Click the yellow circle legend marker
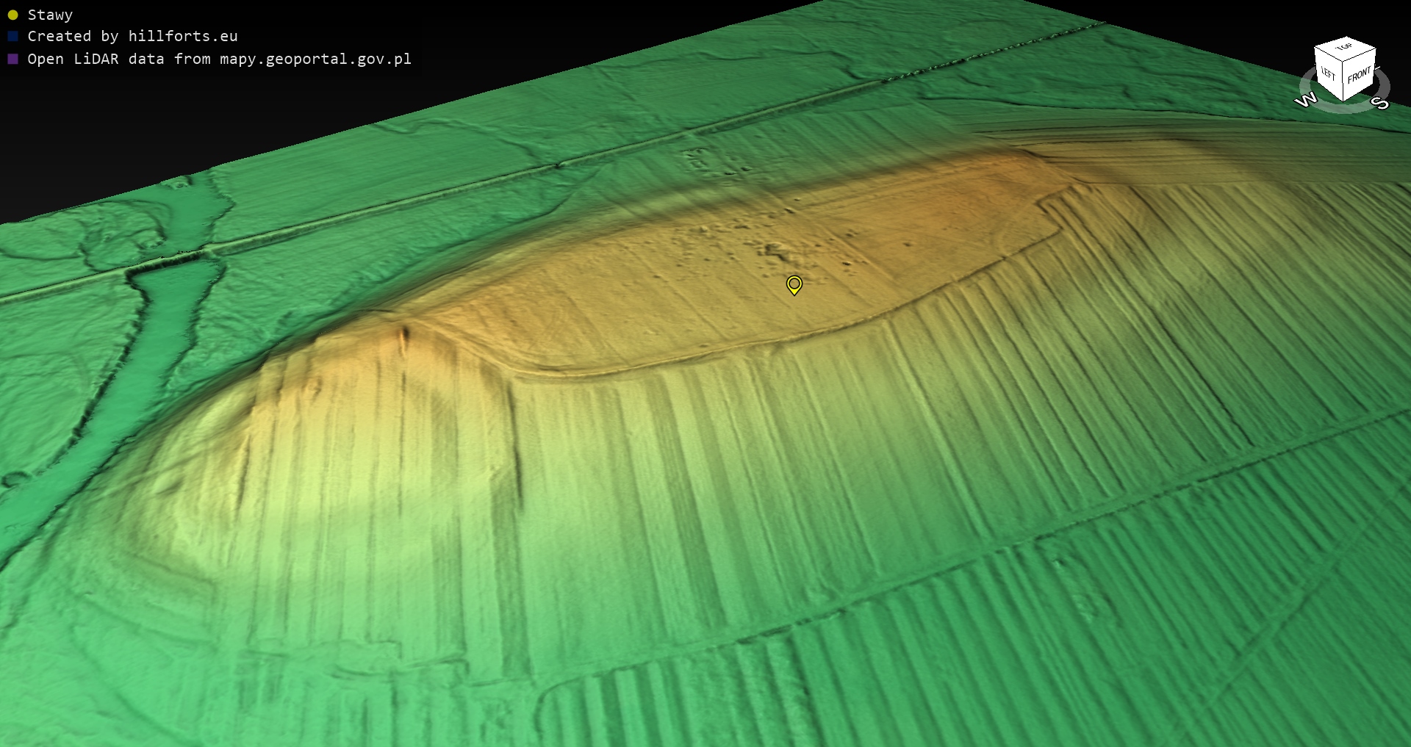This screenshot has width=1411, height=747. coord(12,15)
